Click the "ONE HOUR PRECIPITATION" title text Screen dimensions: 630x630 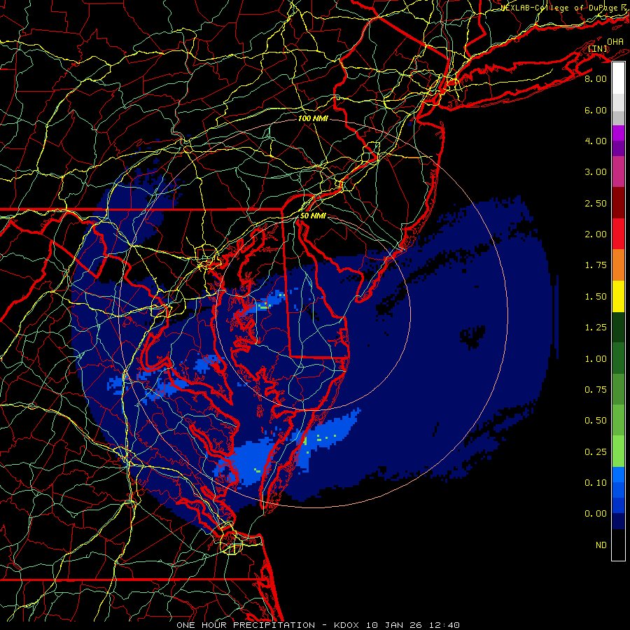(246, 625)
